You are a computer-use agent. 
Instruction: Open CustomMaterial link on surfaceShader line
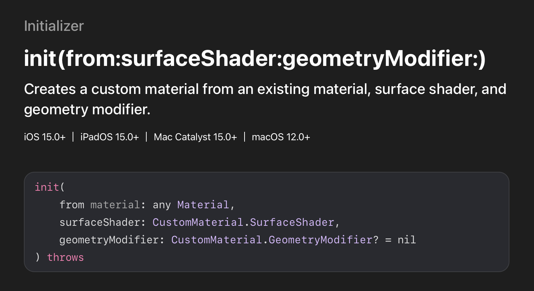tap(198, 222)
